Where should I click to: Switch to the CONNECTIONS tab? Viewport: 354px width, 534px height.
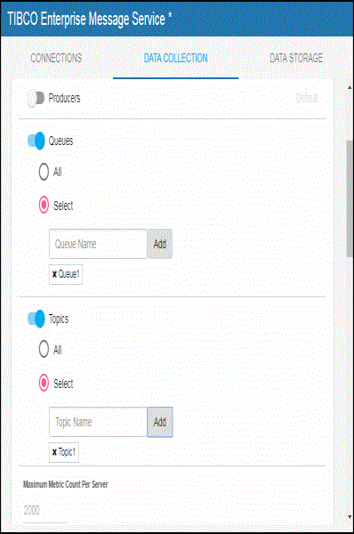click(x=56, y=58)
